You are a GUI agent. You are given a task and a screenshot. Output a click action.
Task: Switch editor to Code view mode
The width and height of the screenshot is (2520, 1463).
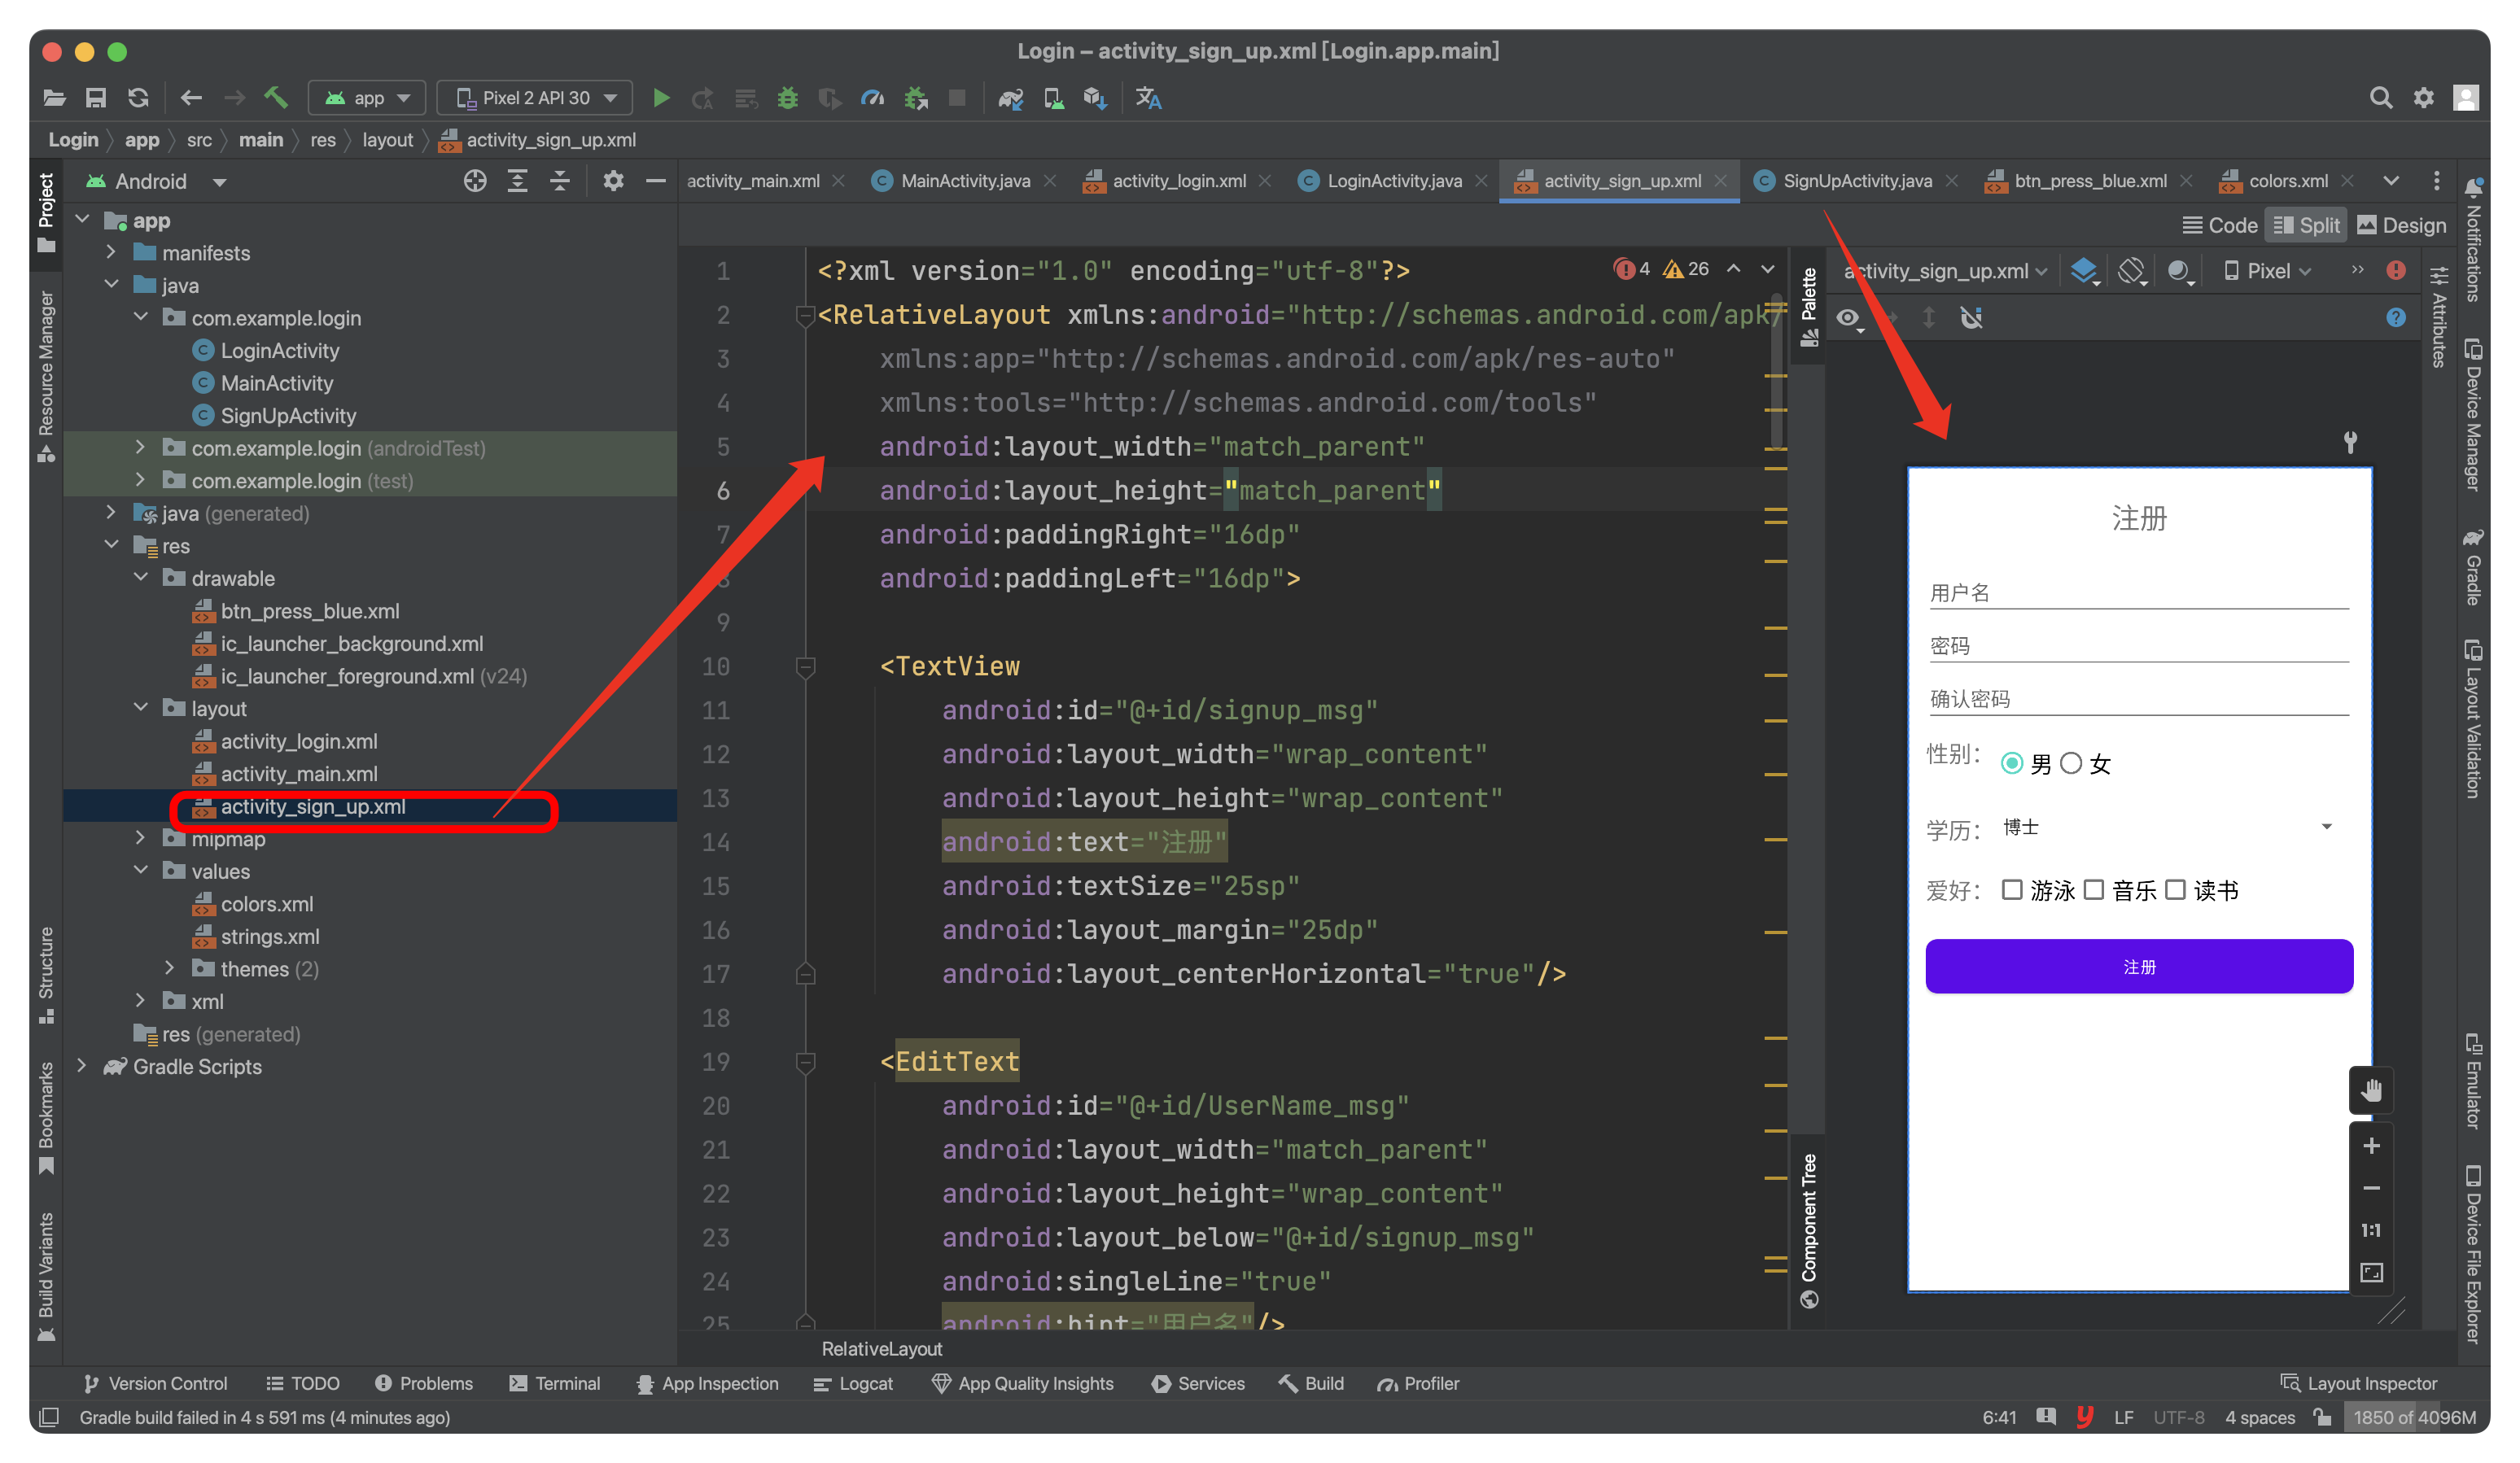tap(2219, 225)
